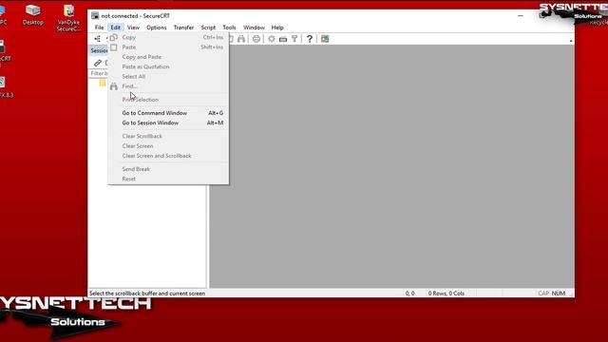Image resolution: width=608 pixels, height=342 pixels.
Task: Click the Session Manager tree icon in toolbar
Action: point(97,39)
